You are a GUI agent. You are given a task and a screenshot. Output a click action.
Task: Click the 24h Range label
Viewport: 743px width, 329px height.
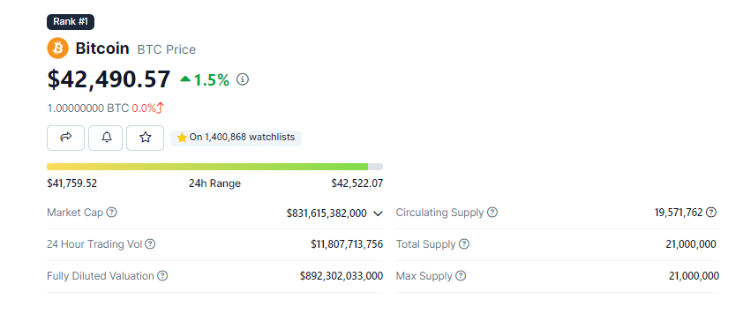tap(214, 183)
